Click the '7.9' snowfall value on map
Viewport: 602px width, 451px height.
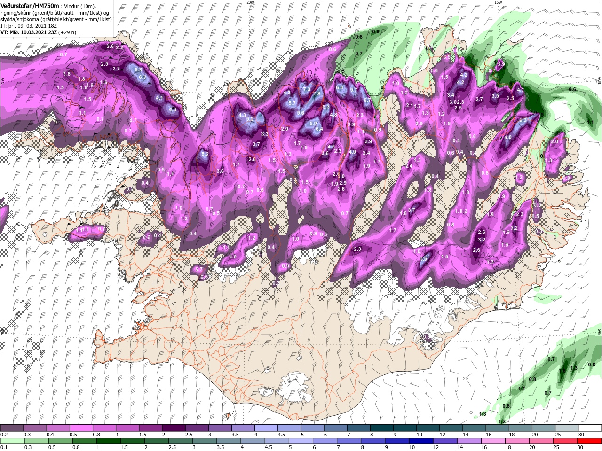(317, 94)
